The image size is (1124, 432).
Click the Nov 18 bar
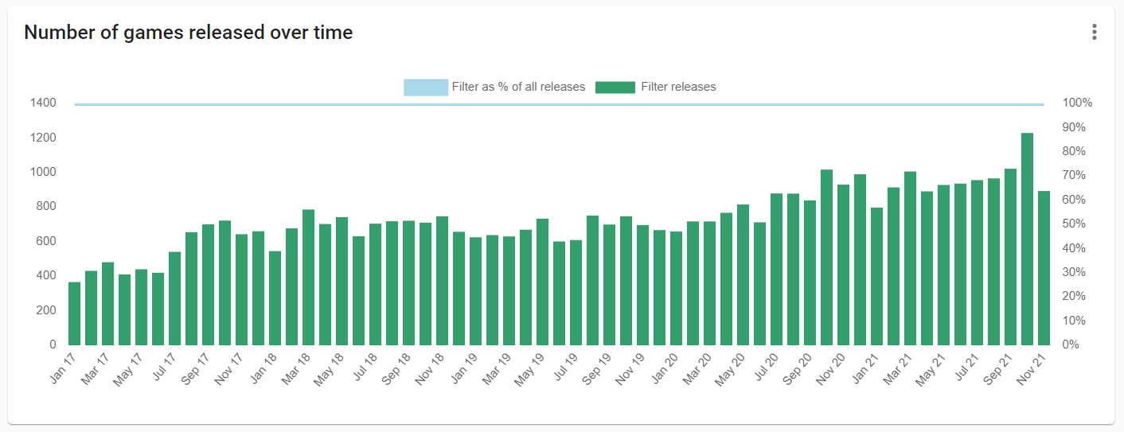point(442,281)
